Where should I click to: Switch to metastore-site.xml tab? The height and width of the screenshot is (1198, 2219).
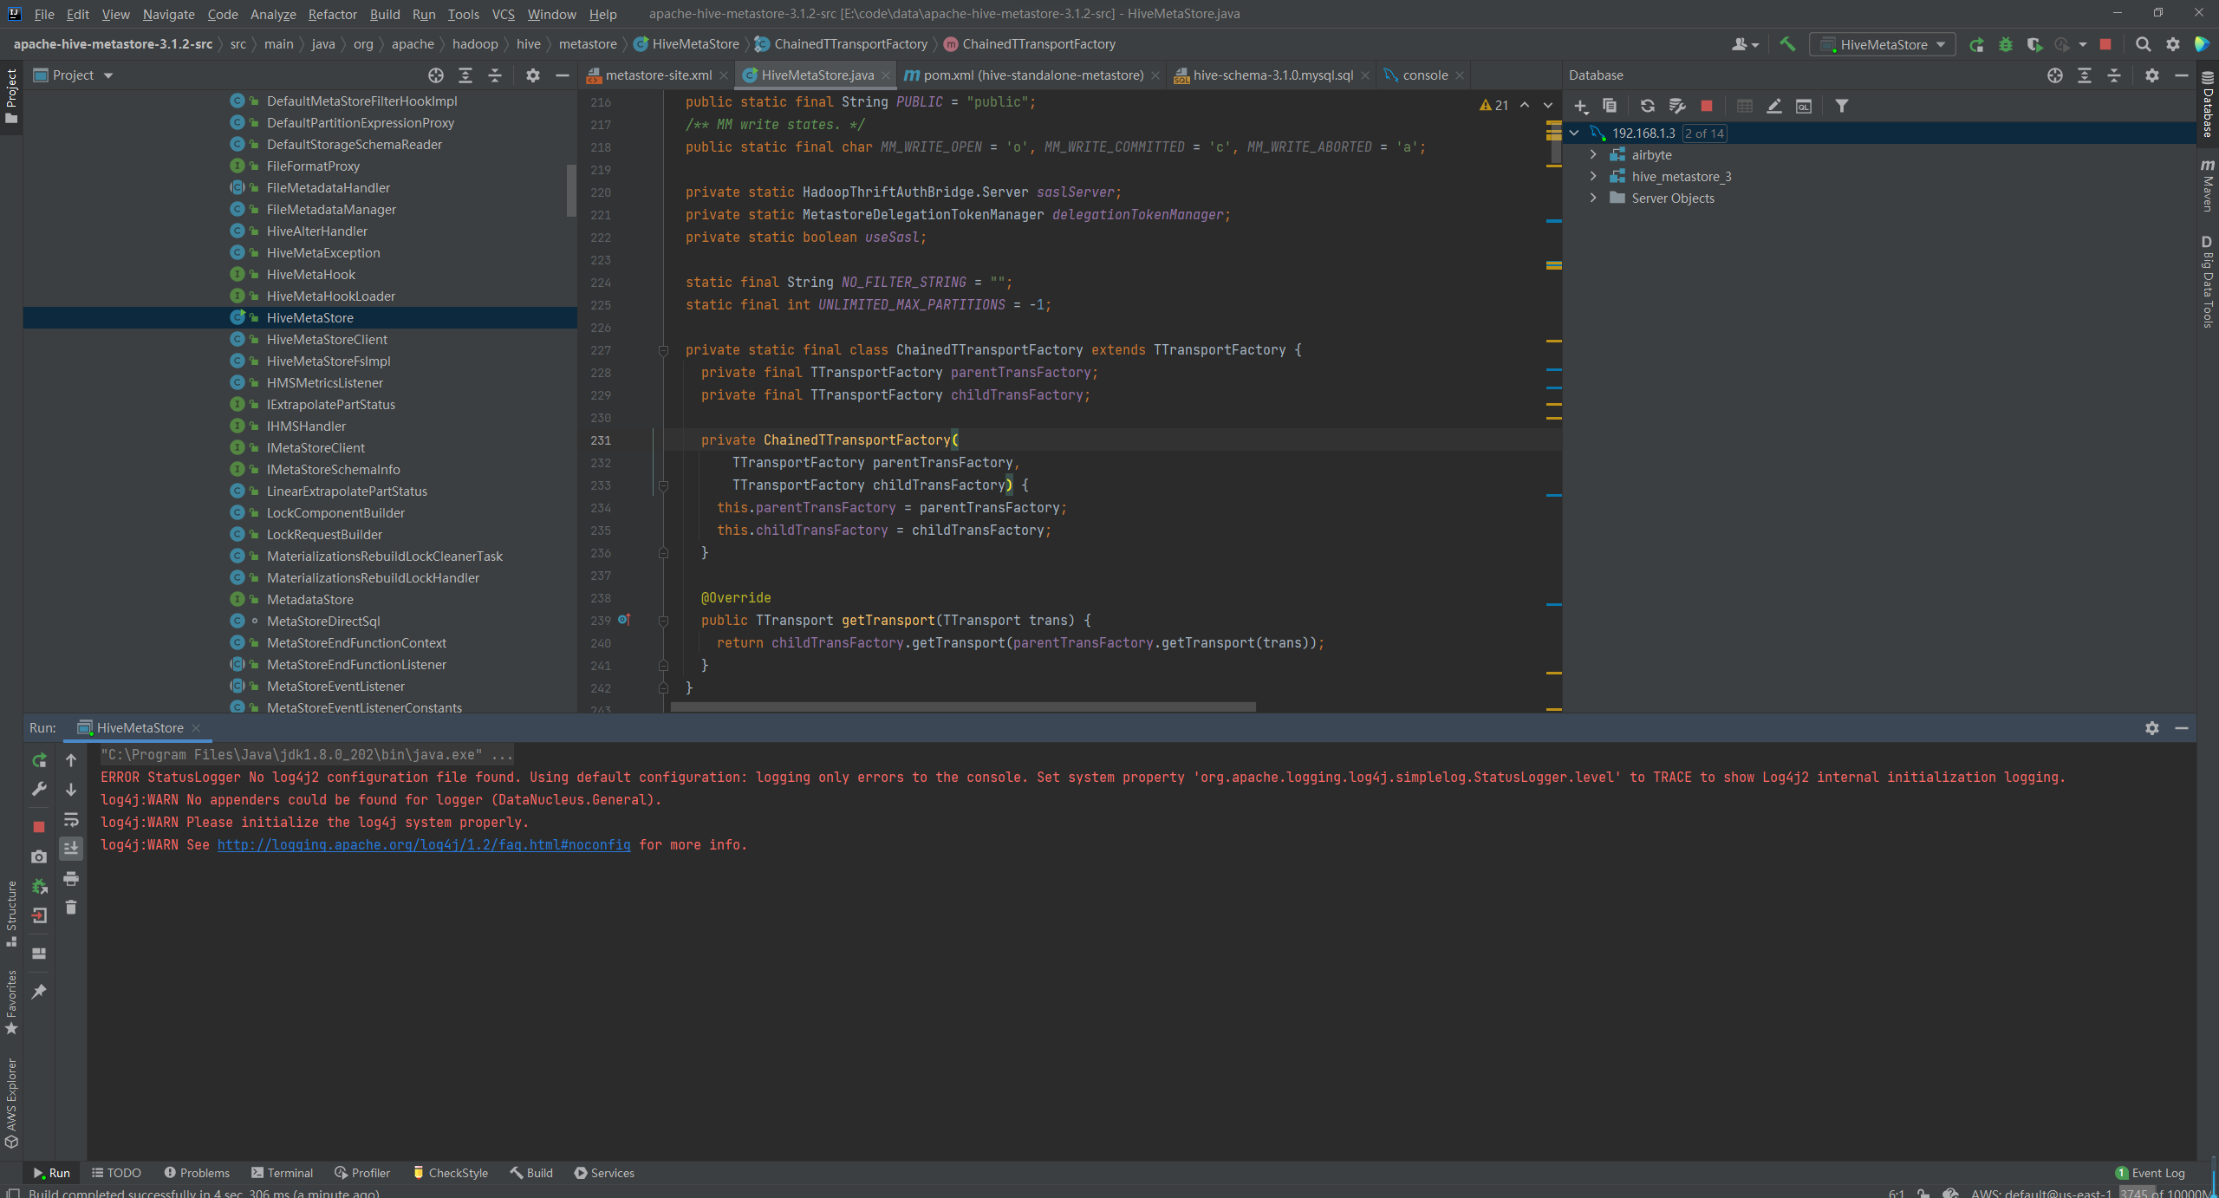(658, 75)
